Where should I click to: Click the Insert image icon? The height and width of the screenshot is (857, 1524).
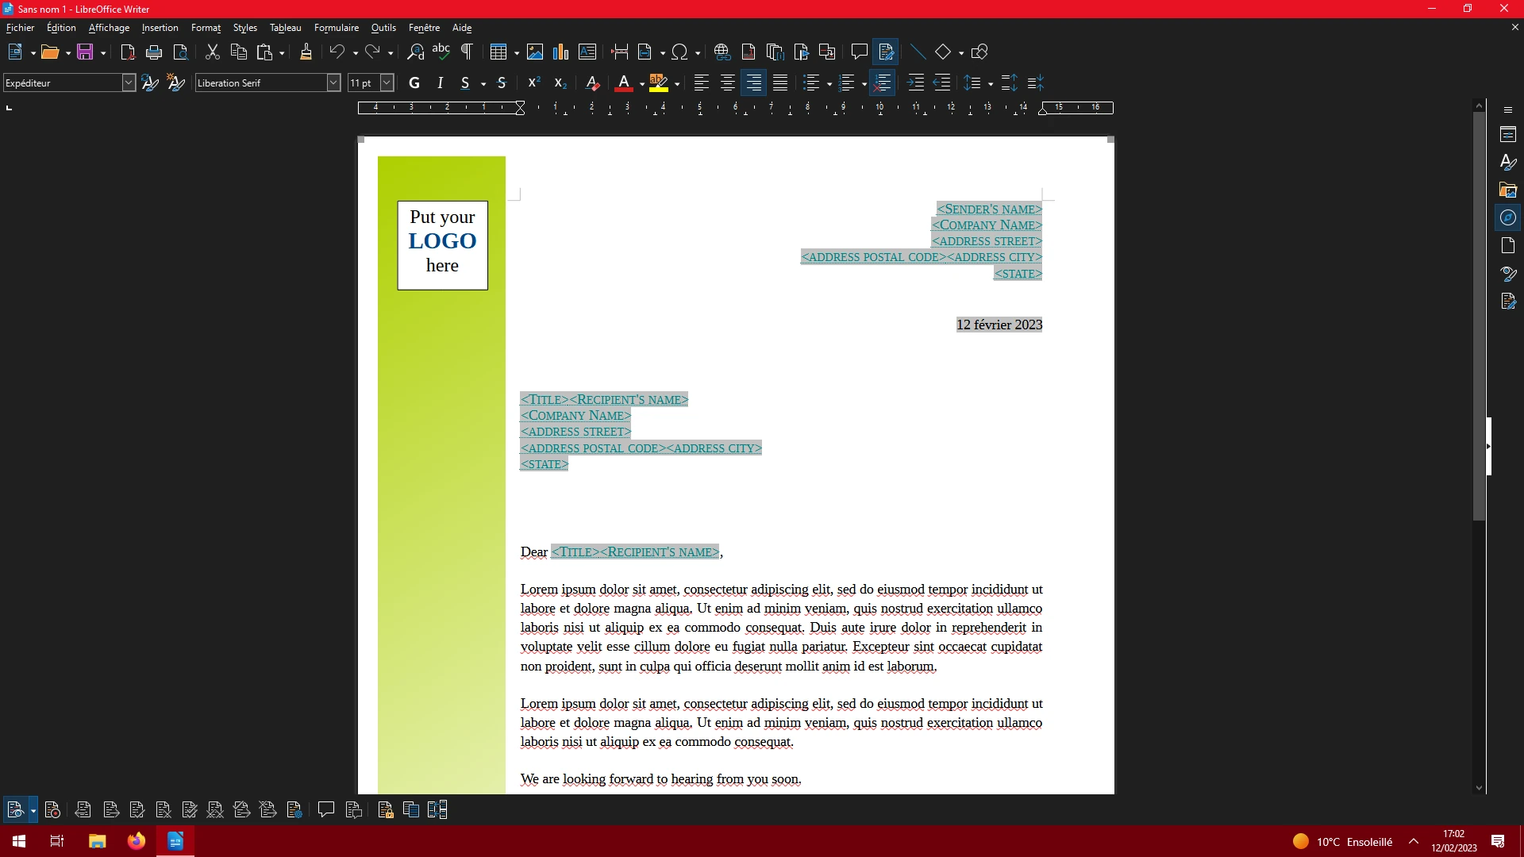click(535, 52)
